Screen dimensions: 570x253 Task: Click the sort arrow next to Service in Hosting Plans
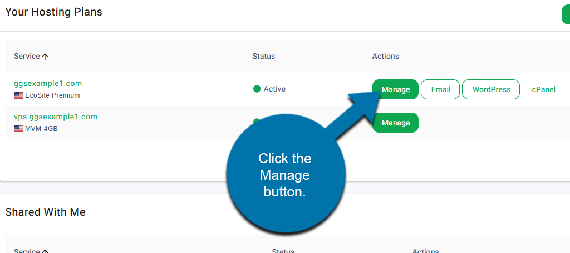[x=45, y=57]
